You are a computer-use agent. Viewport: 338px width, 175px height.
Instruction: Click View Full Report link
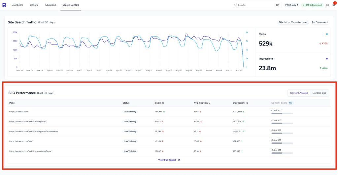coord(169,160)
